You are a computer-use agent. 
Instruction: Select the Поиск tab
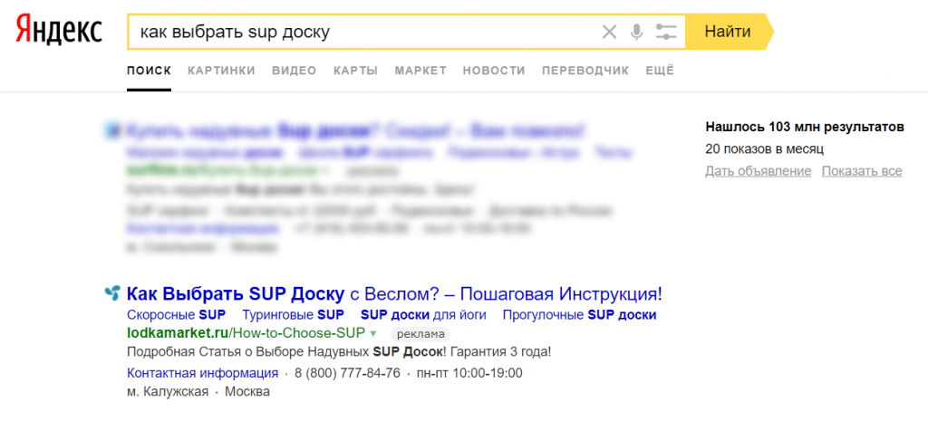pos(150,71)
